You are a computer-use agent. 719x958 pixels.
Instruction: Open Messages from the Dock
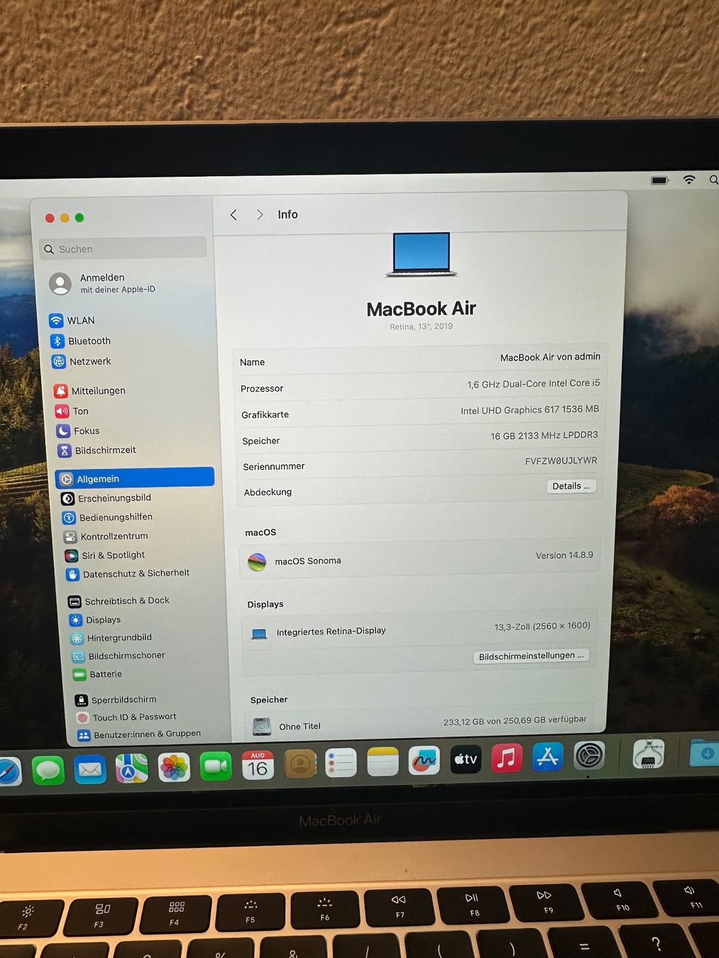[48, 771]
